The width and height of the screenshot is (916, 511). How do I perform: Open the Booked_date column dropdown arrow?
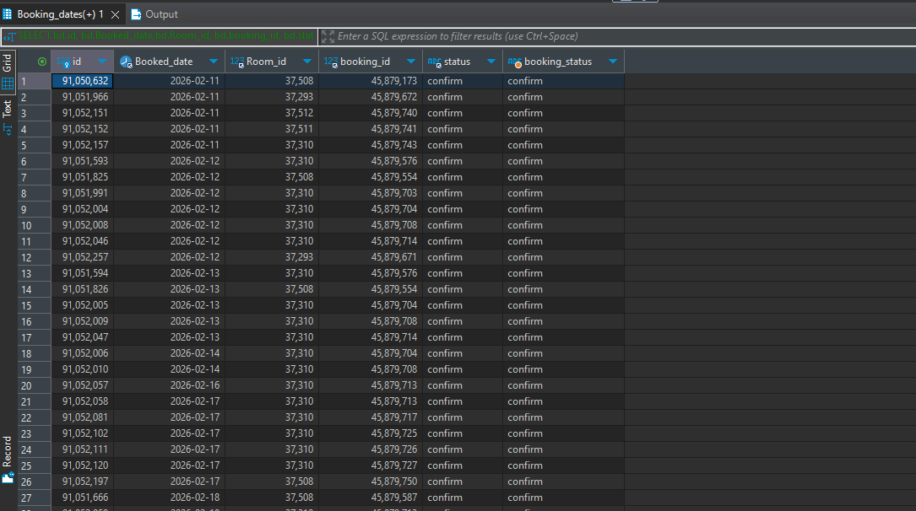[x=214, y=62]
